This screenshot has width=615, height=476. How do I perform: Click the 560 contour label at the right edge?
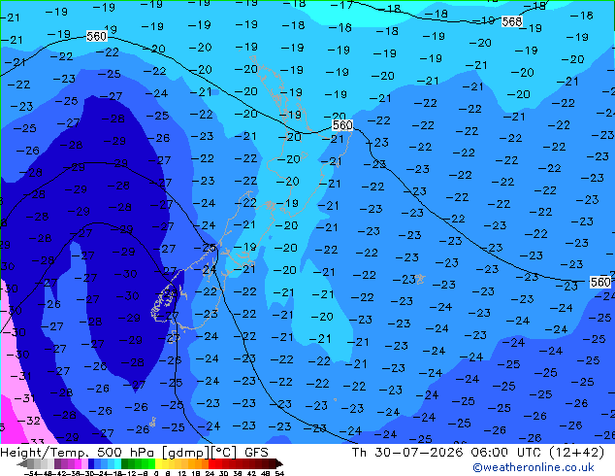tap(600, 282)
